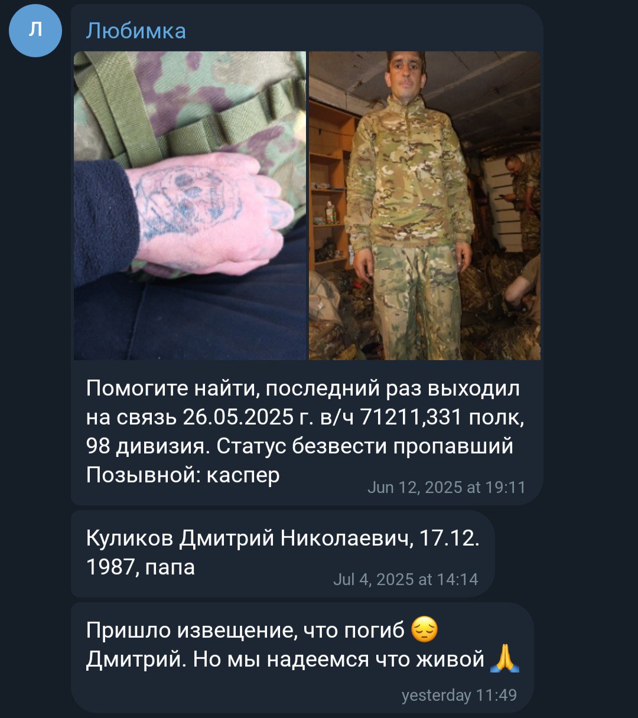This screenshot has width=638, height=718.
Task: Click the unit number 71211,331 in text
Action: coord(411,417)
